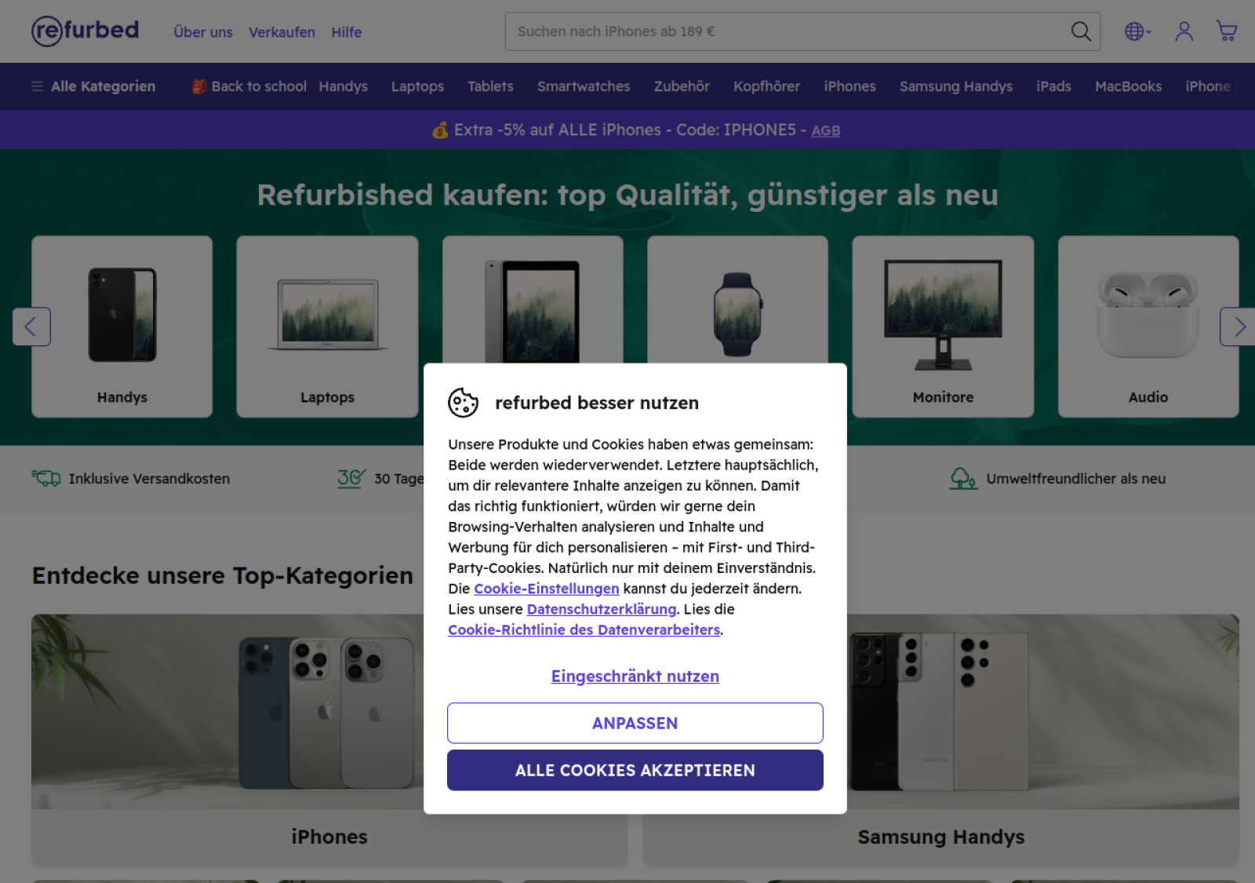Open the Laptops category card
Image resolution: width=1255 pixels, height=883 pixels.
click(x=327, y=327)
